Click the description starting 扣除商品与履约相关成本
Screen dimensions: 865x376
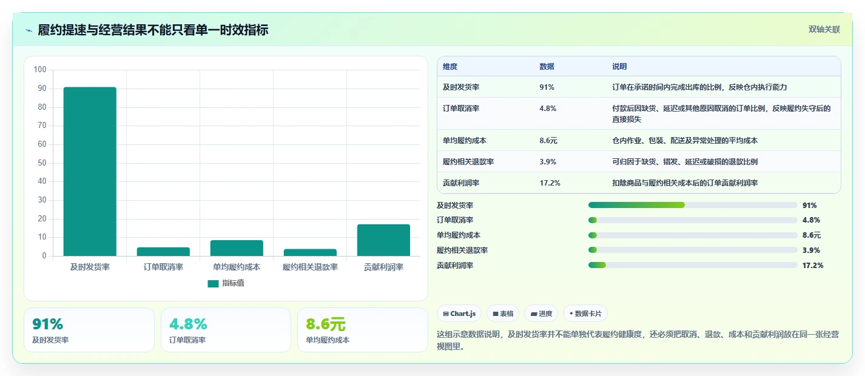685,183
